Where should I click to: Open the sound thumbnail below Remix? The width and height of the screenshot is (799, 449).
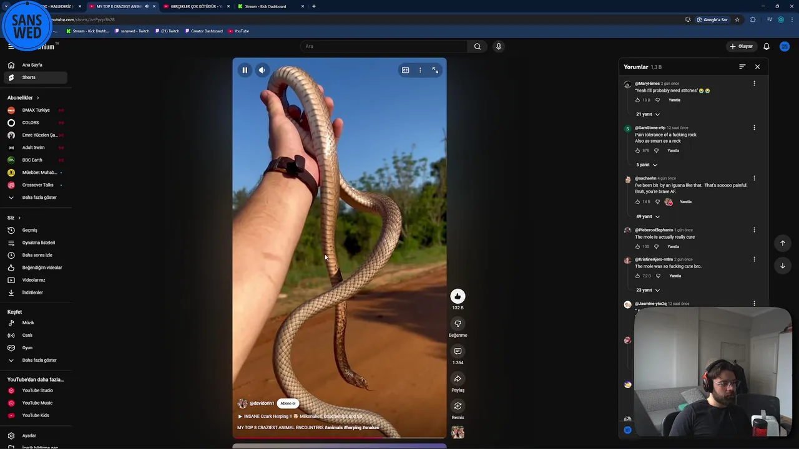458,432
